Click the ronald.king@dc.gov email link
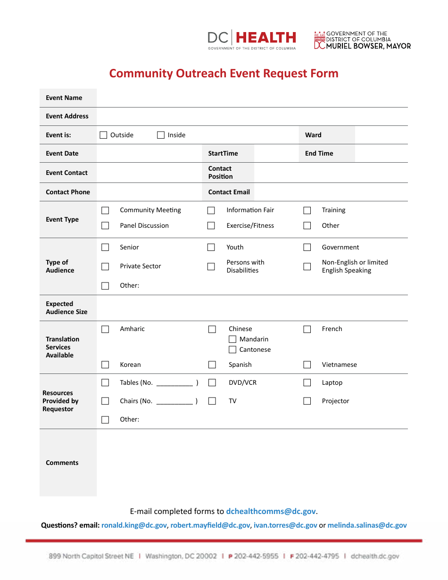Screen dimensions: 448x580 coord(134,525)
